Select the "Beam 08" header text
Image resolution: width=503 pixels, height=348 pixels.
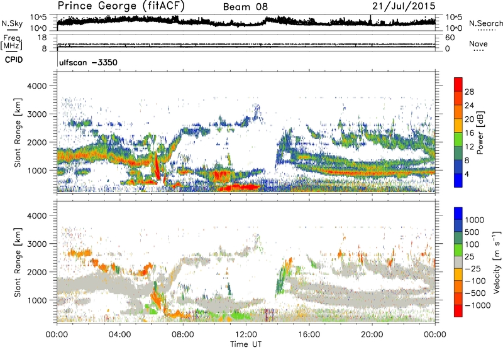[245, 7]
